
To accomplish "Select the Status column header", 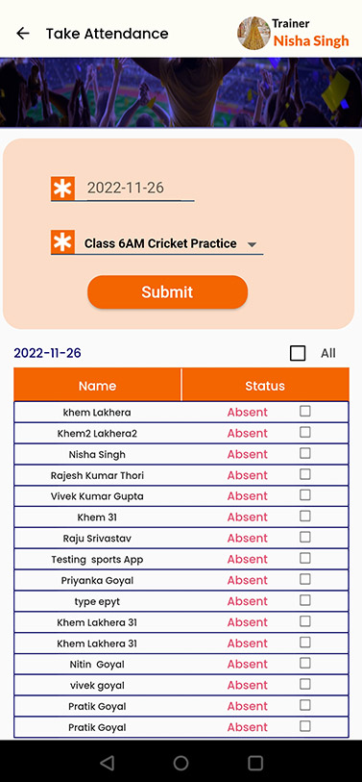I will [x=265, y=386].
